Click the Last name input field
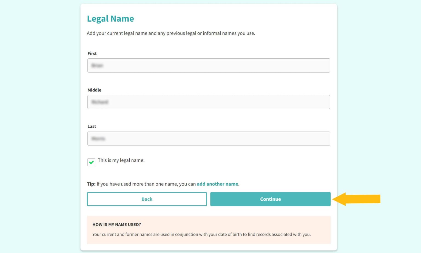Image resolution: width=421 pixels, height=253 pixels. point(208,138)
